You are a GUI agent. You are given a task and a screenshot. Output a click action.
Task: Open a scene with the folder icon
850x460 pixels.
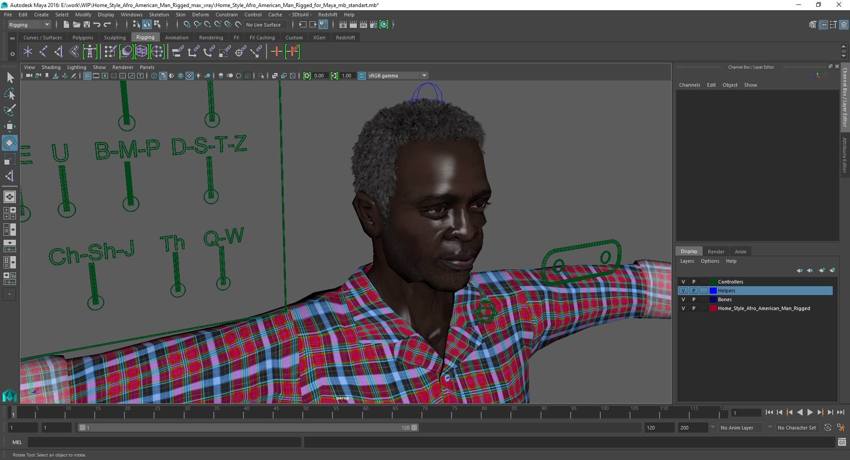[76, 25]
